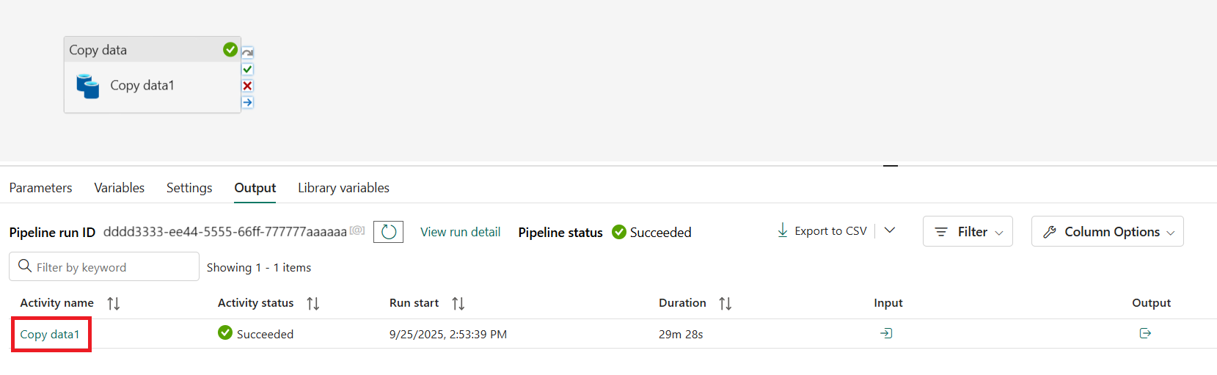This screenshot has height=375, width=1217.
Task: Click the On success green checkmark connector
Action: click(x=248, y=69)
